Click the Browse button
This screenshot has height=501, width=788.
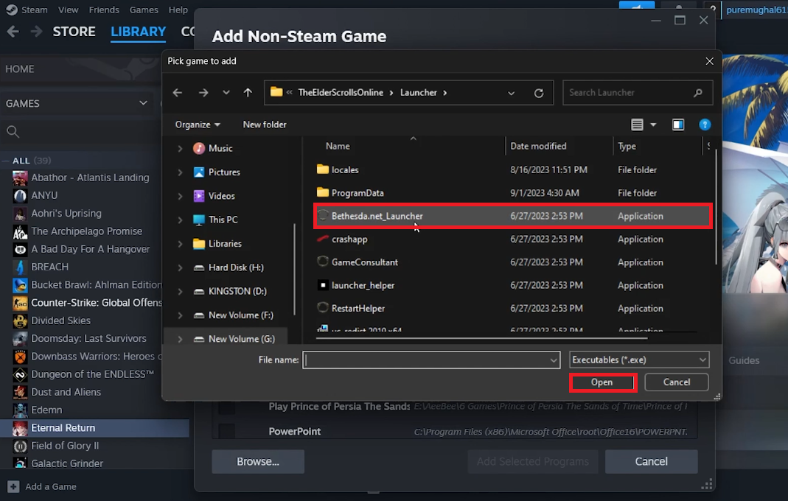click(257, 462)
